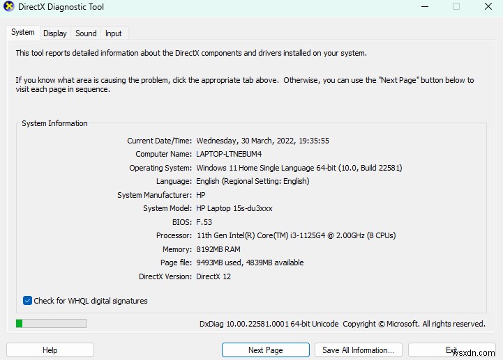Open the Sound tab
The height and width of the screenshot is (360, 503).
(86, 33)
